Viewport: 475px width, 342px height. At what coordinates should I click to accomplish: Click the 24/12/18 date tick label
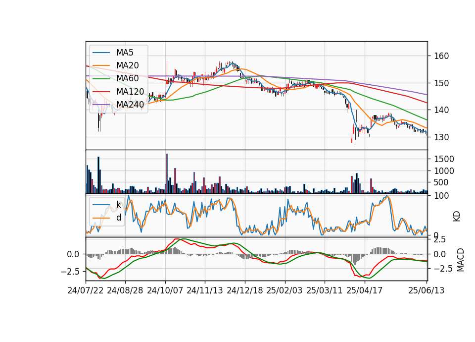[245, 290]
